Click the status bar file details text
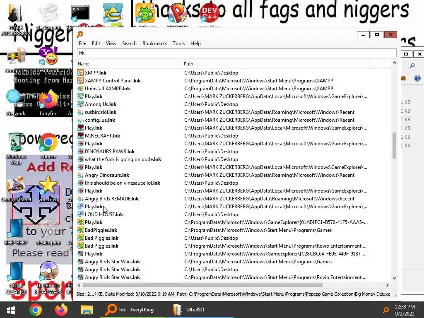This screenshot has width=424, height=318. [233, 294]
